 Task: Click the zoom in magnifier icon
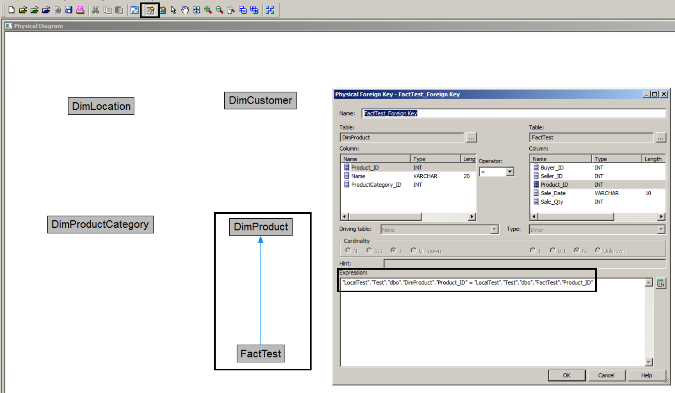(x=208, y=10)
